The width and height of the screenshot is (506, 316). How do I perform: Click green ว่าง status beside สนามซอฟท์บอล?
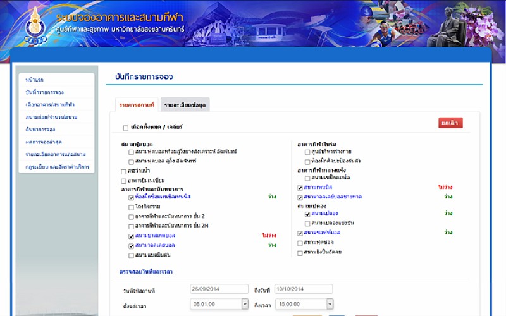(x=448, y=232)
